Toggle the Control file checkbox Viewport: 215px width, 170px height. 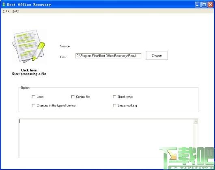click(x=73, y=97)
